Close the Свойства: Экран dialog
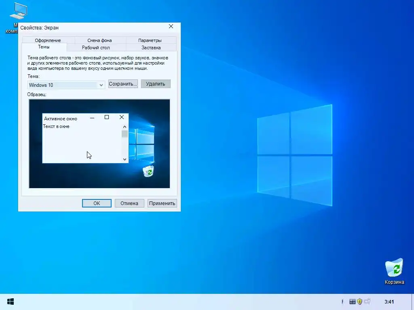Viewport: 414px width, 310px height. (x=171, y=26)
